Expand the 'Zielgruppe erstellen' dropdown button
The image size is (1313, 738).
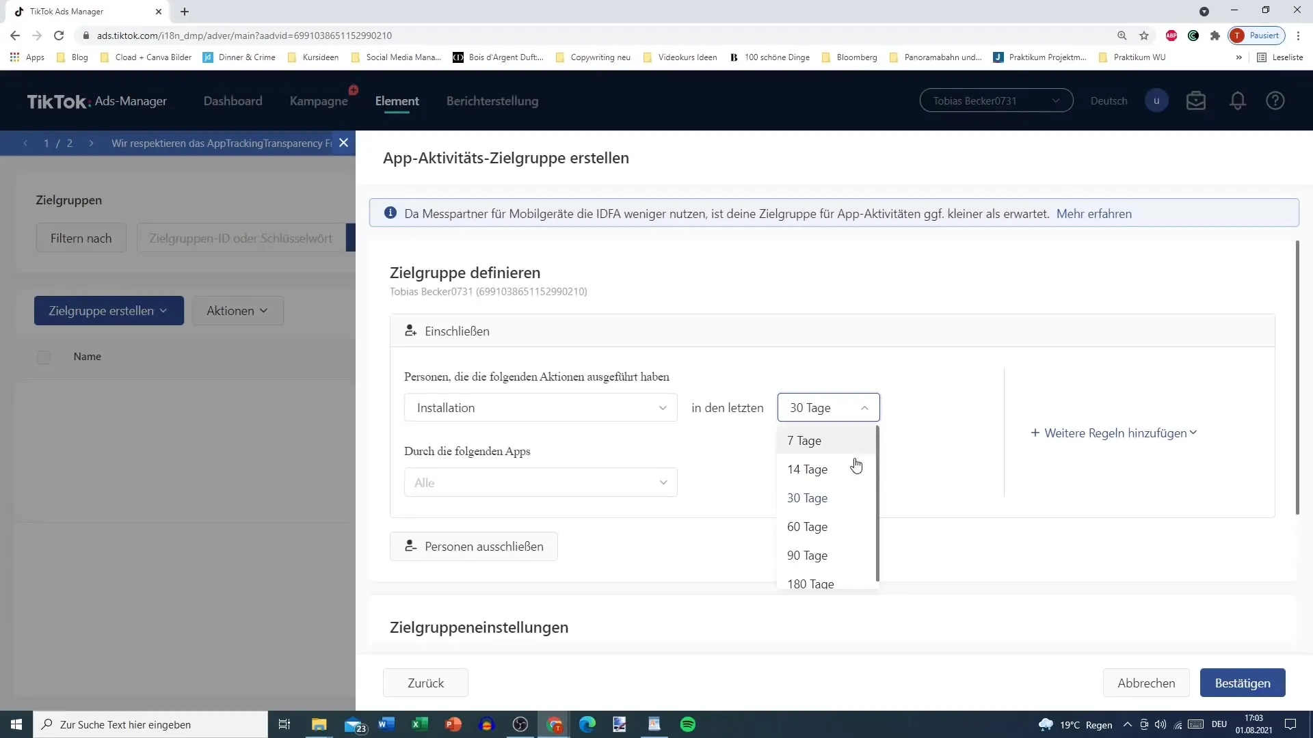click(x=109, y=310)
